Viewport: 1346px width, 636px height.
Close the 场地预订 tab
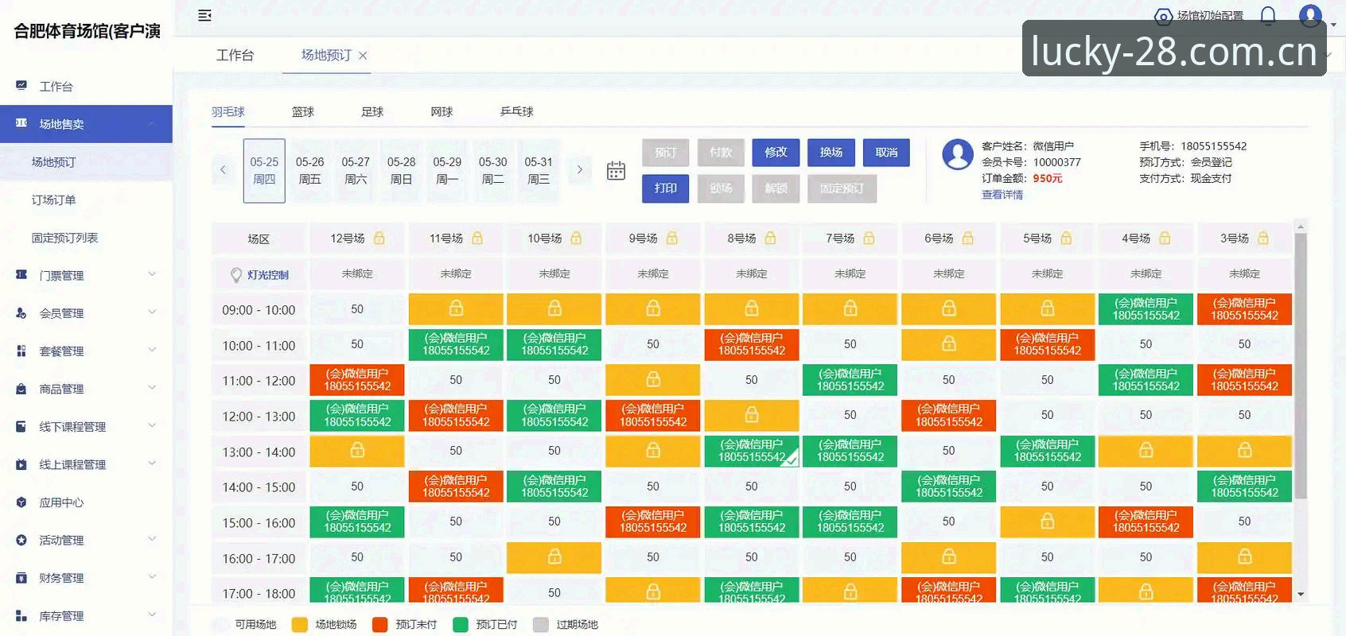(x=363, y=56)
